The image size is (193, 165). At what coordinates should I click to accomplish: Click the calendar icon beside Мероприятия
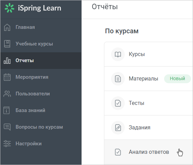point(7,77)
